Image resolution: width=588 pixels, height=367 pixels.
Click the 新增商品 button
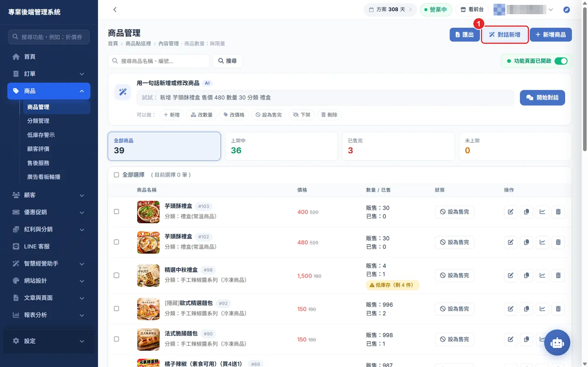click(551, 35)
